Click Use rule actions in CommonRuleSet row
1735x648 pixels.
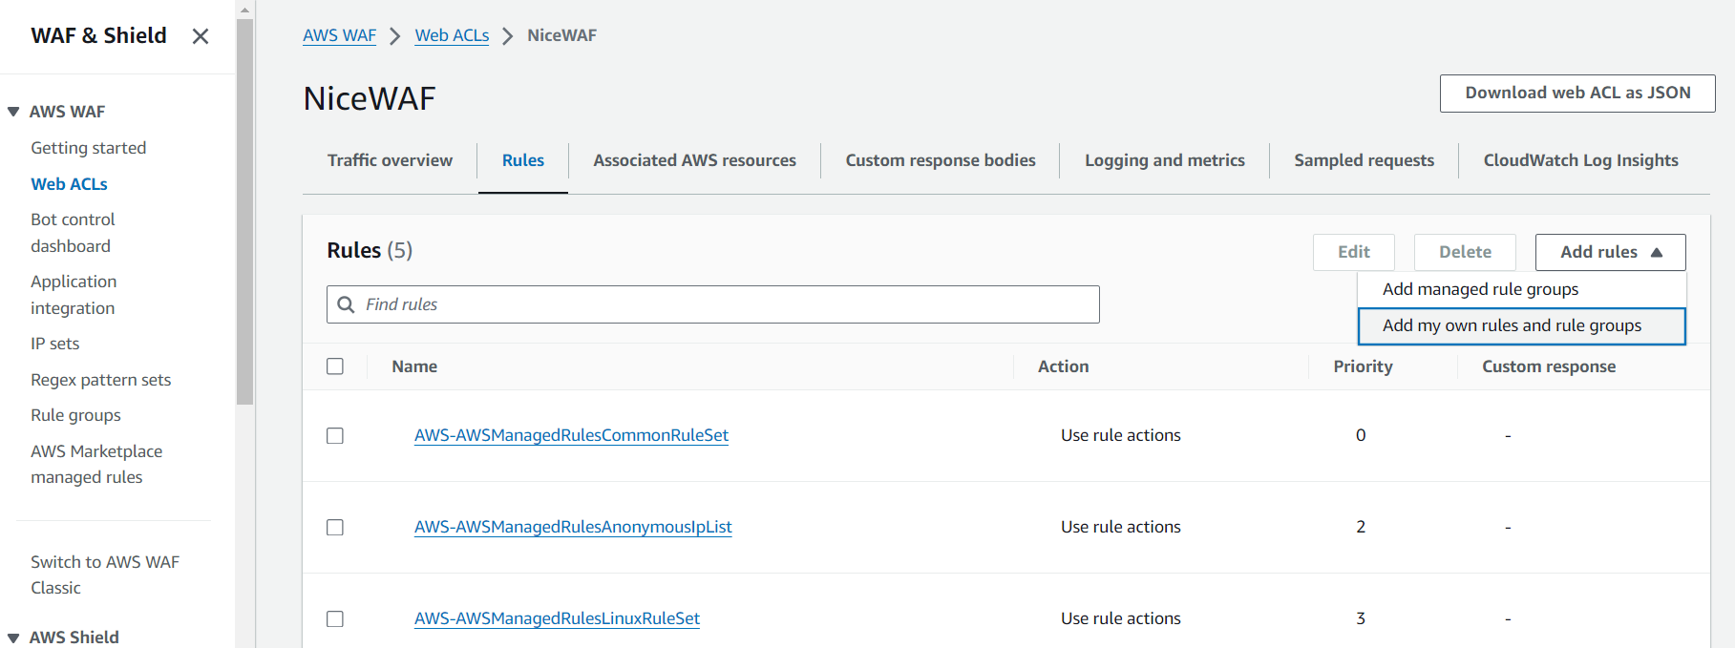(x=1121, y=435)
